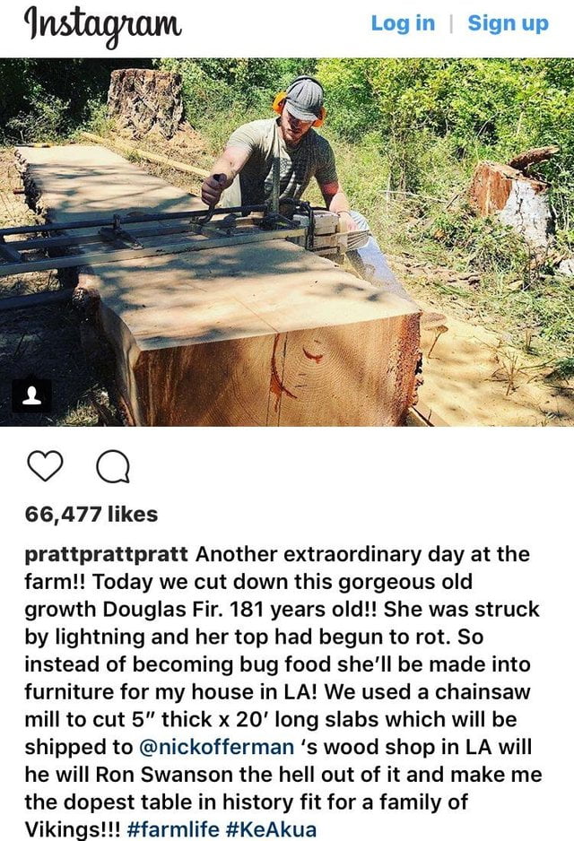This screenshot has height=841, width=574.
Task: Open the Log in page
Action: point(402,23)
